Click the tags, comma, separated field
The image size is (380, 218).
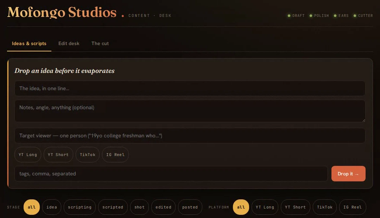171,174
